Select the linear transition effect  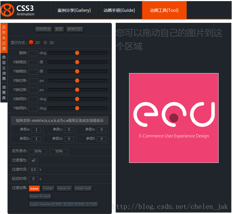pos(48,189)
